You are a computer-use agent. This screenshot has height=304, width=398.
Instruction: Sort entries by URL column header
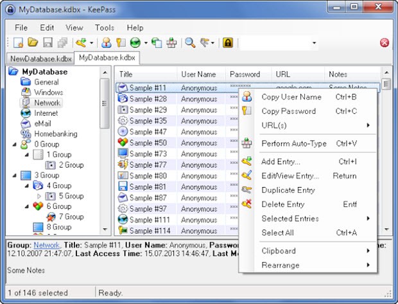pyautogui.click(x=298, y=74)
